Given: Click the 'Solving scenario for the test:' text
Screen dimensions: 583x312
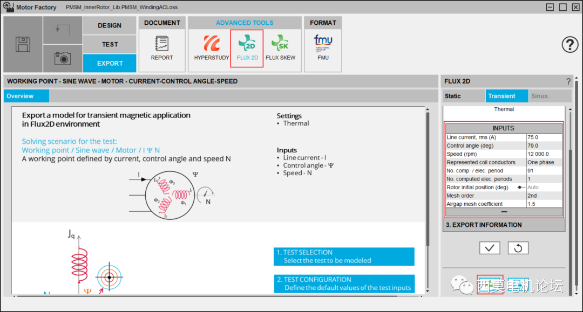Looking at the screenshot, I should click(x=69, y=141).
